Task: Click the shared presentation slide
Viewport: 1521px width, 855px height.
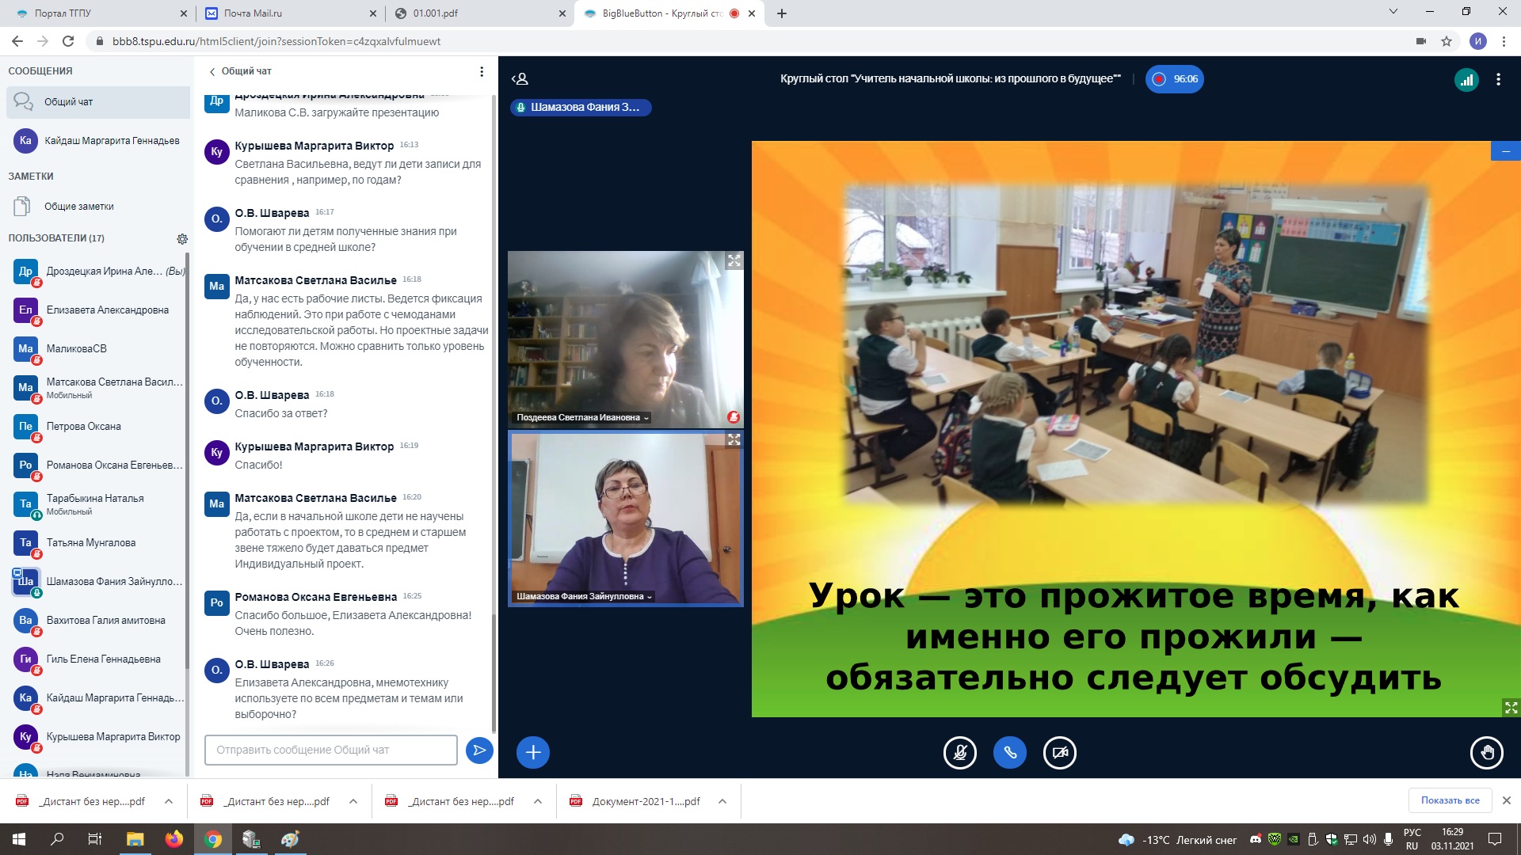Action: [1136, 429]
